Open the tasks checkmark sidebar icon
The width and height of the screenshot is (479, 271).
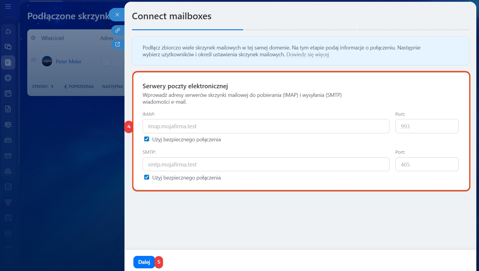pos(8,187)
